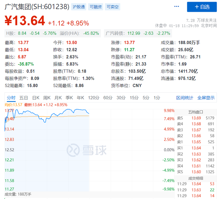Switch to the 年K chart tab
This screenshot has height=199, width=220.
coord(80,98)
